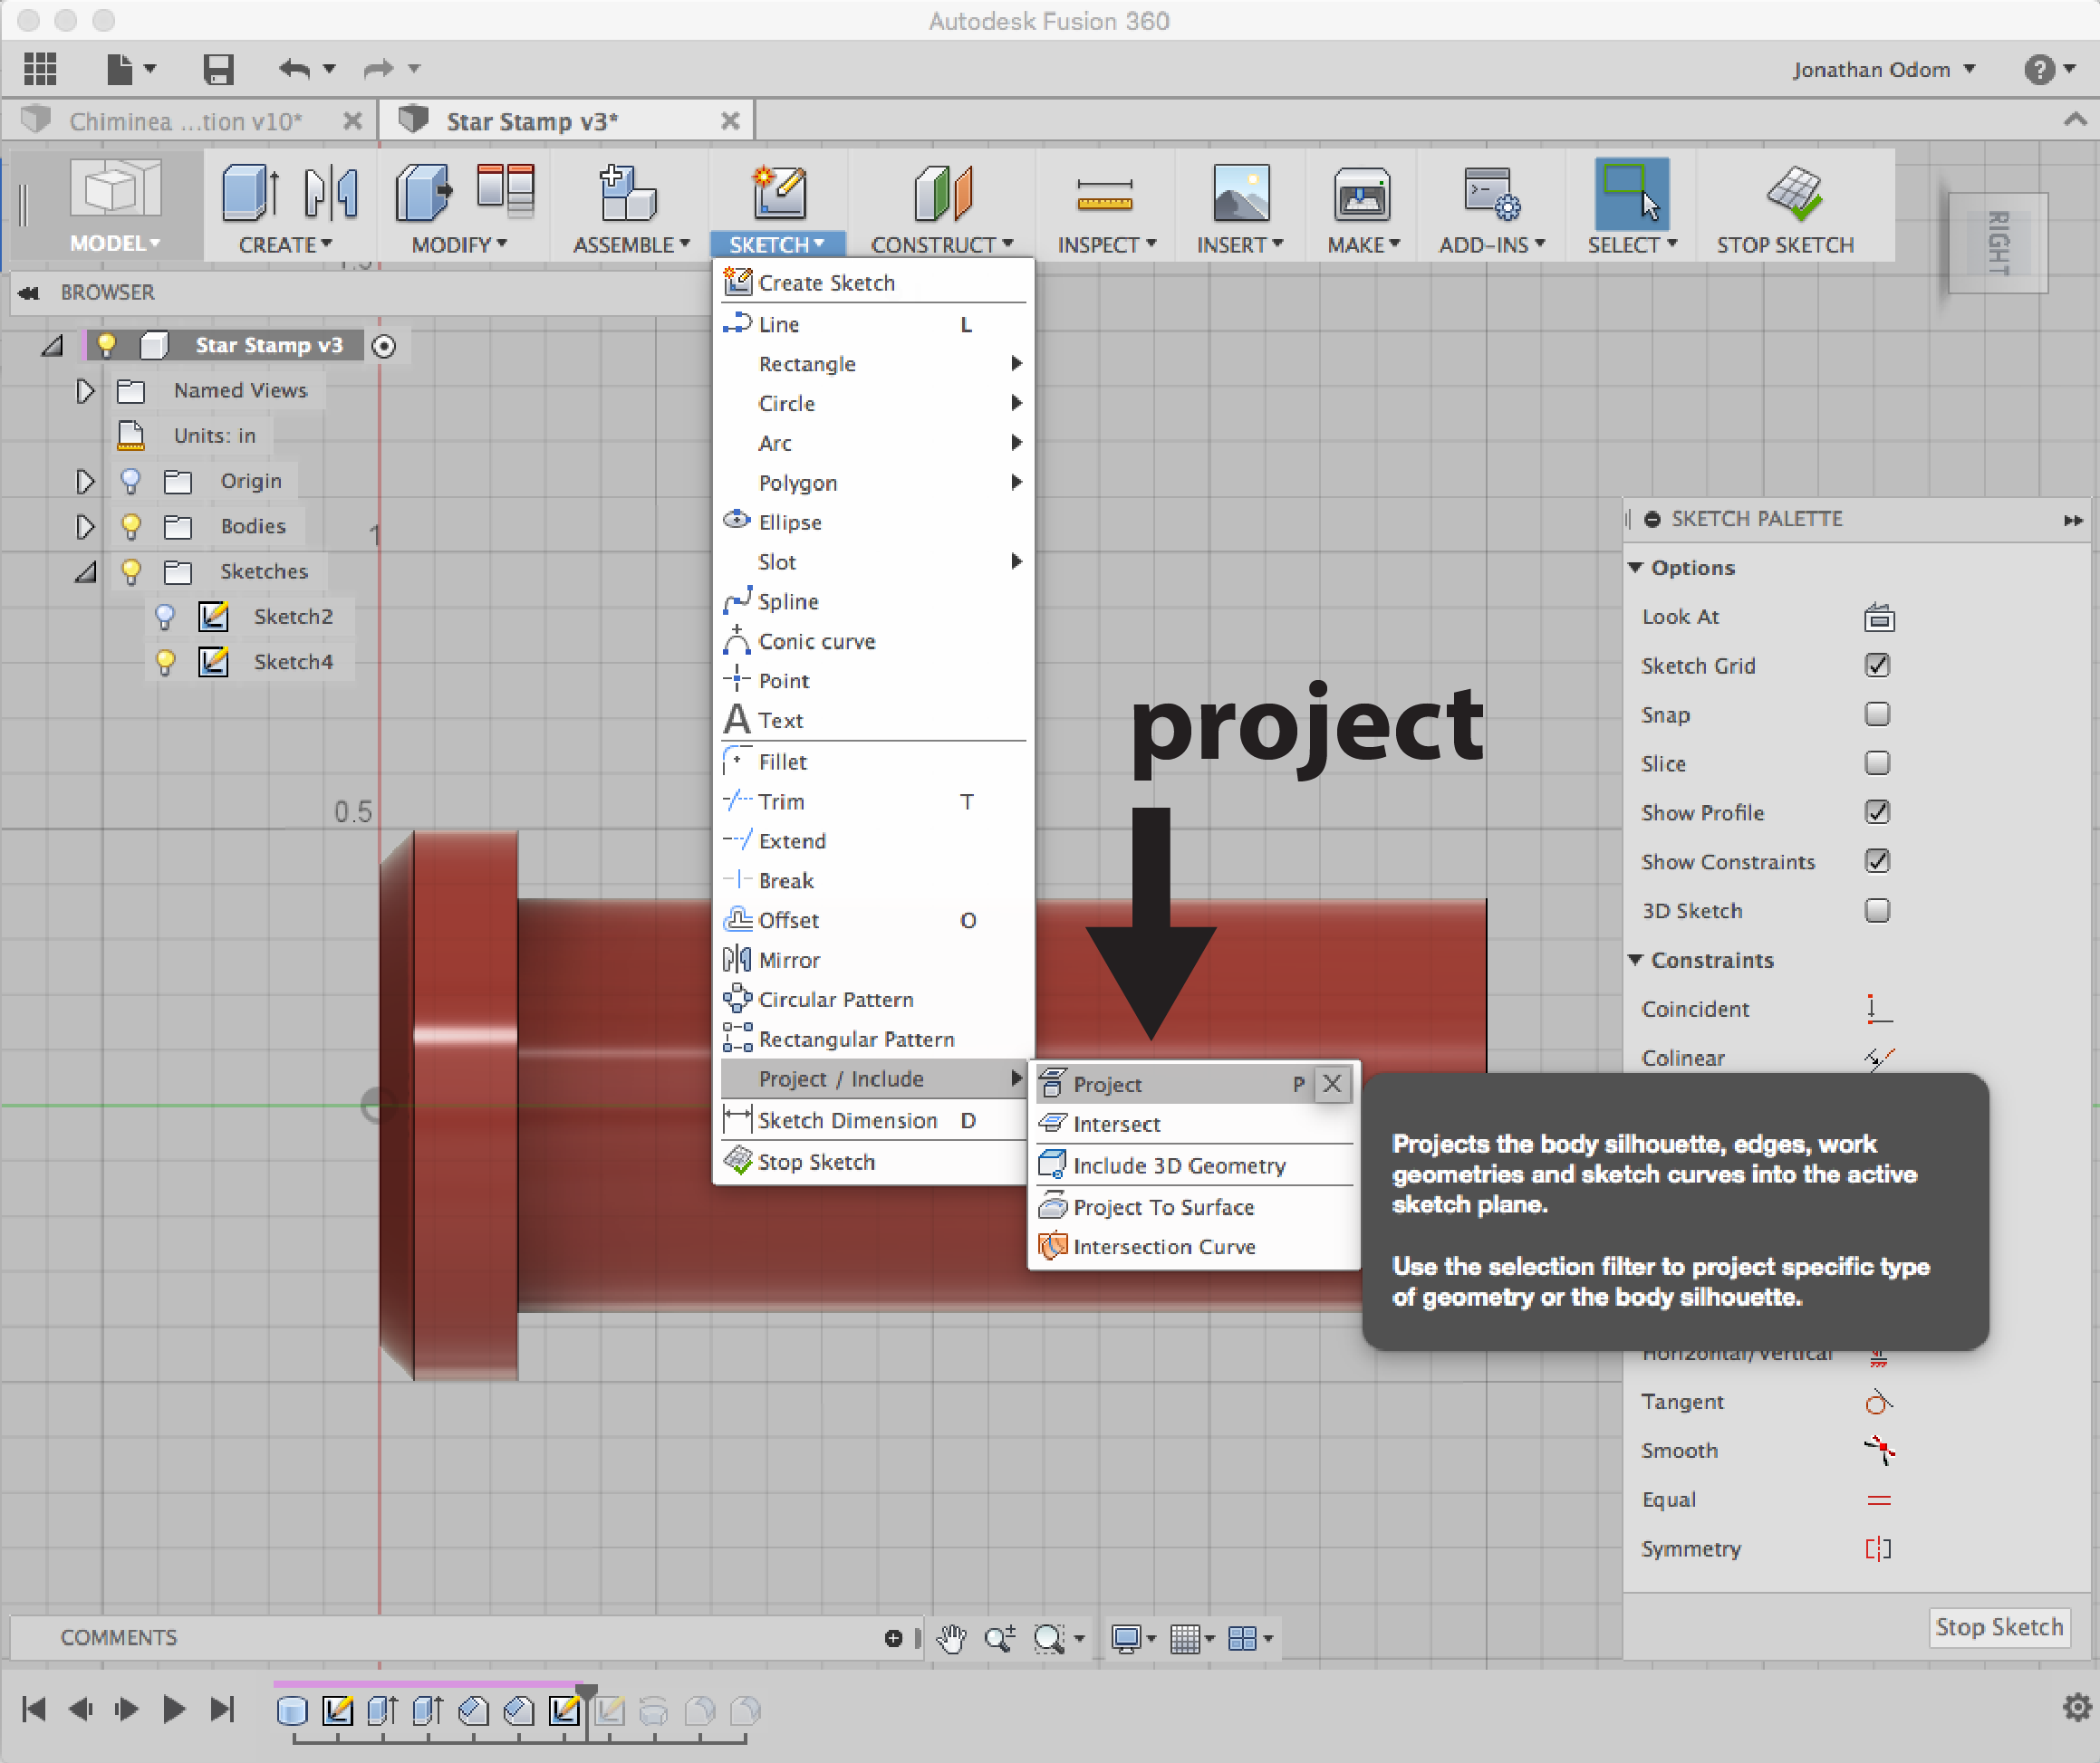Click the Symmetry constraint icon
Screen dimensions: 2100x1763
point(1878,1549)
